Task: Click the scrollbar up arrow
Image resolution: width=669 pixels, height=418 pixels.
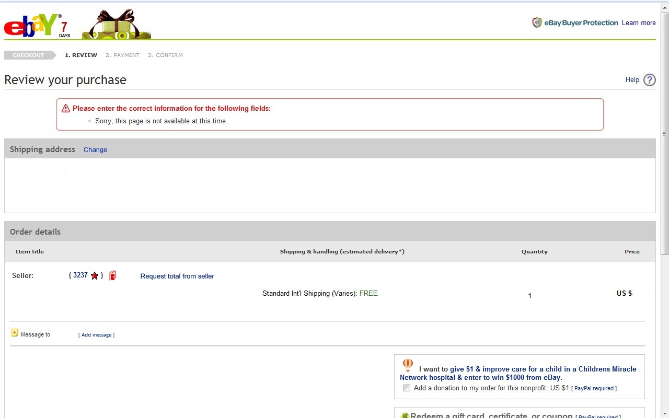Action: pos(664,8)
